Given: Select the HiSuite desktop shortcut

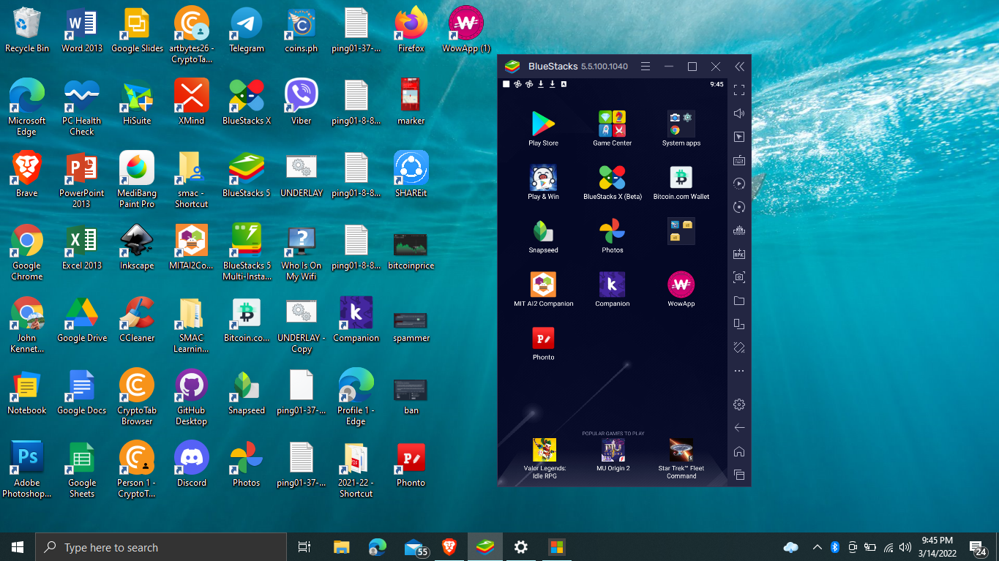Looking at the screenshot, I should point(137,102).
